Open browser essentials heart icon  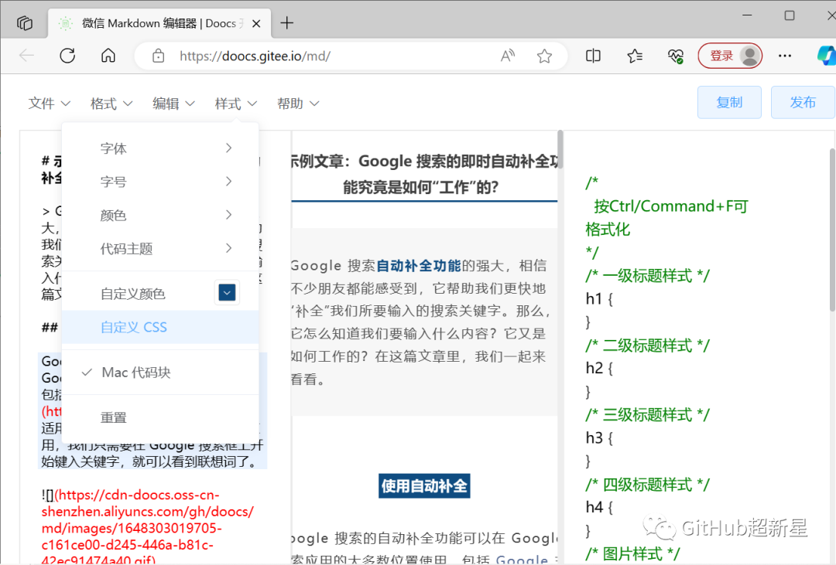coord(676,56)
